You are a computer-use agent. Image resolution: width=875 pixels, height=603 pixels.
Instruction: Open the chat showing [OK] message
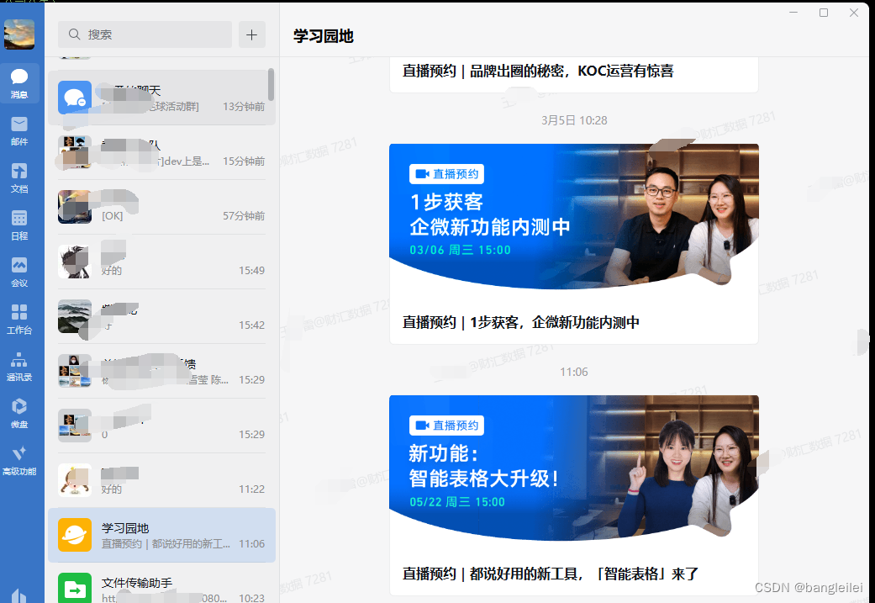[162, 207]
